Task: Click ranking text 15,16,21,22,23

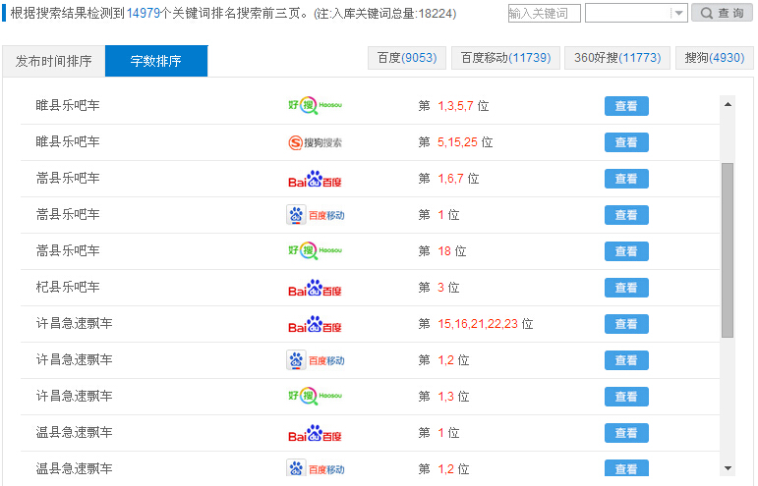Action: pos(478,324)
